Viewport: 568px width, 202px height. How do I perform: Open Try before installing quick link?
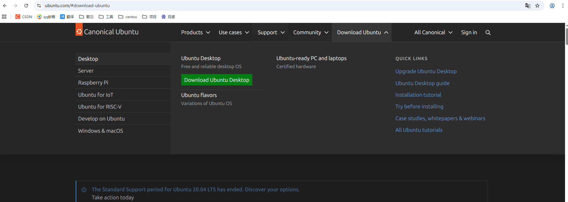pos(419,107)
